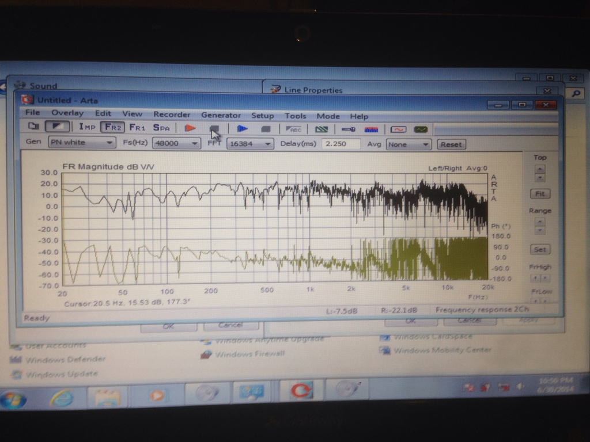
Task: Open the Recorder menu
Action: point(172,115)
